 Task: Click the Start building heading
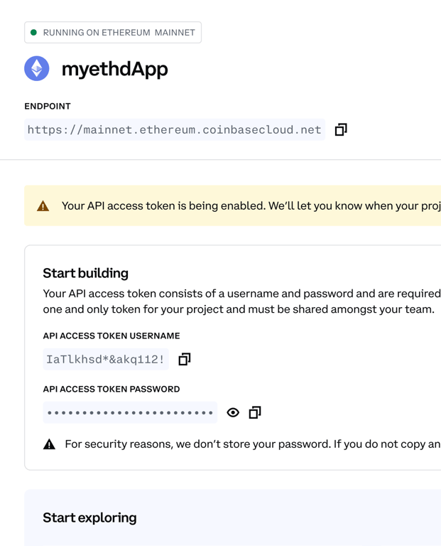tap(85, 273)
